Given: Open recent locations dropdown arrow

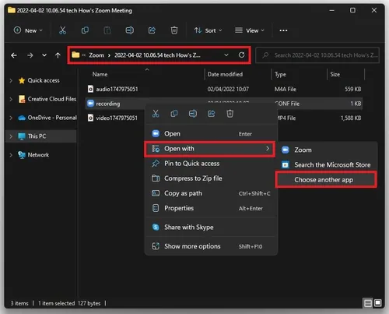Looking at the screenshot, I should tap(44, 55).
